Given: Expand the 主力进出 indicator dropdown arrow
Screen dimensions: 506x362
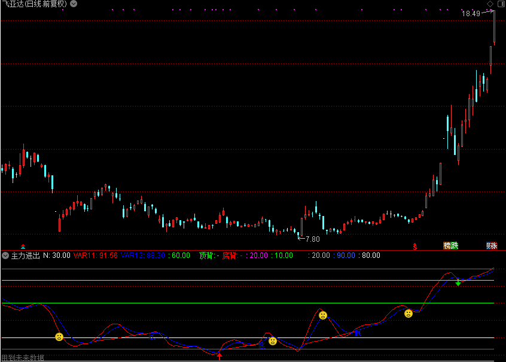Looking at the screenshot, I should [x=5, y=255].
